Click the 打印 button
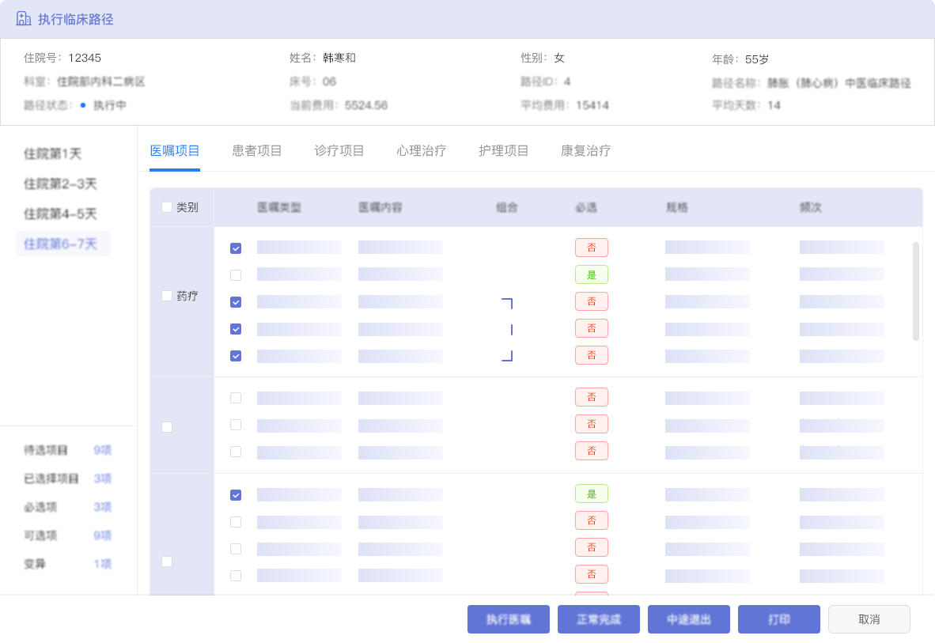The width and height of the screenshot is (935, 643). pyautogui.click(x=779, y=620)
